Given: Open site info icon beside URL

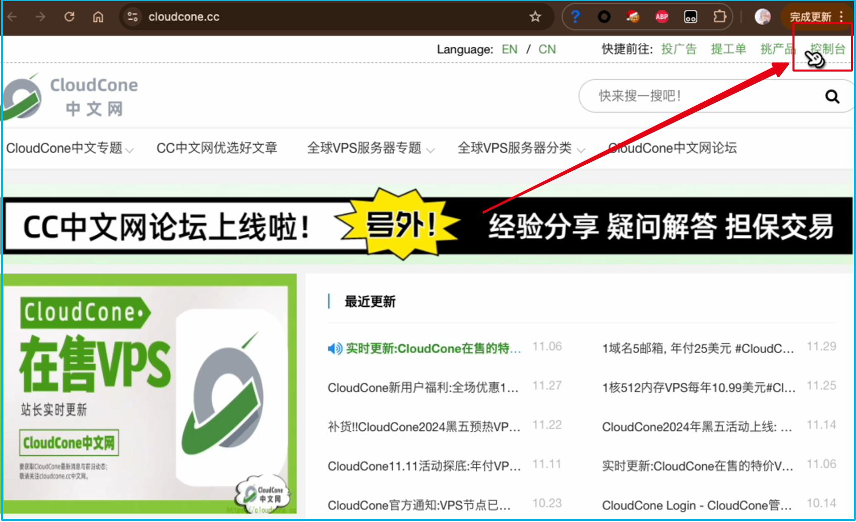Looking at the screenshot, I should (133, 17).
